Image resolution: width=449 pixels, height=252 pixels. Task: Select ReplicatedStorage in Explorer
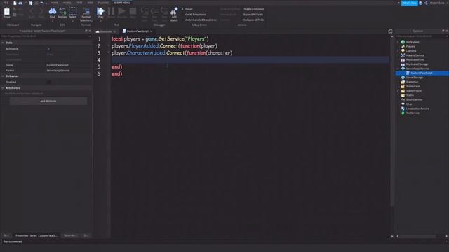coord(417,64)
